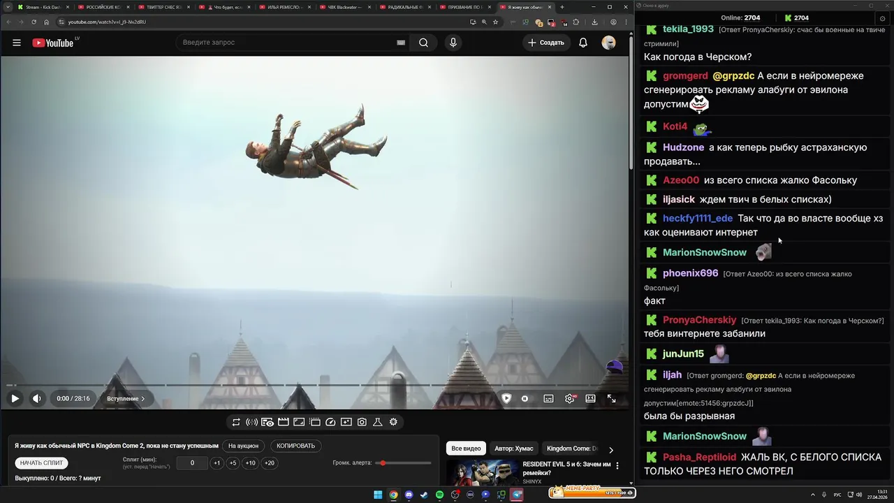Switch to theater mode view
The width and height of the screenshot is (894, 503).
point(590,398)
